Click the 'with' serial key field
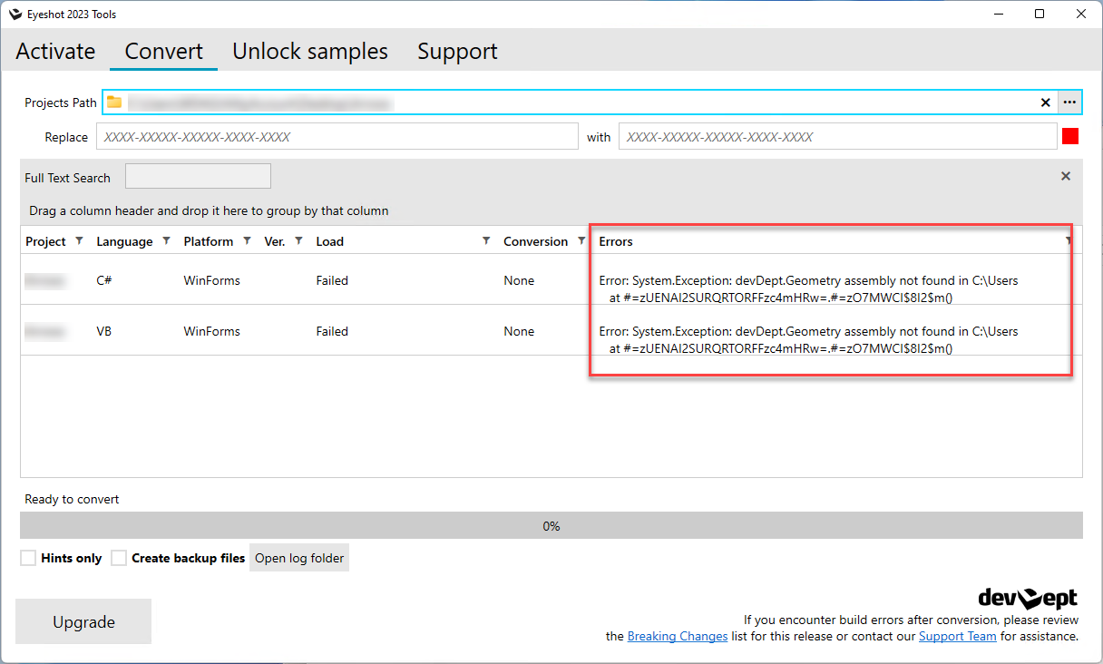The image size is (1103, 664). [837, 137]
